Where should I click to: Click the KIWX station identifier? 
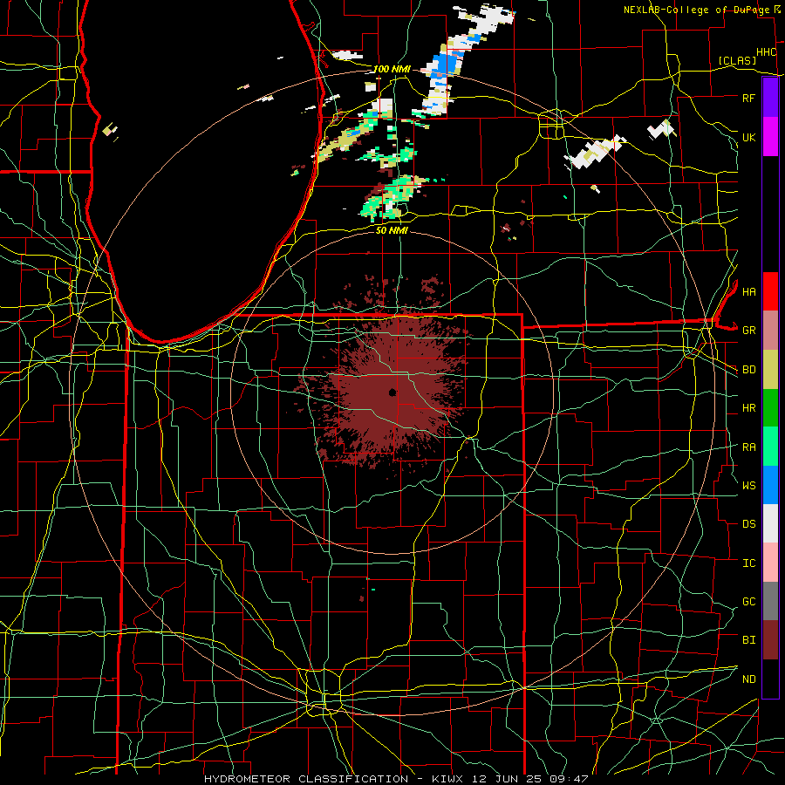point(448,779)
